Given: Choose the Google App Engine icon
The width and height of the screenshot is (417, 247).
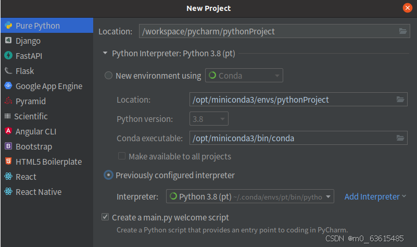Looking at the screenshot, I should click(x=8, y=86).
